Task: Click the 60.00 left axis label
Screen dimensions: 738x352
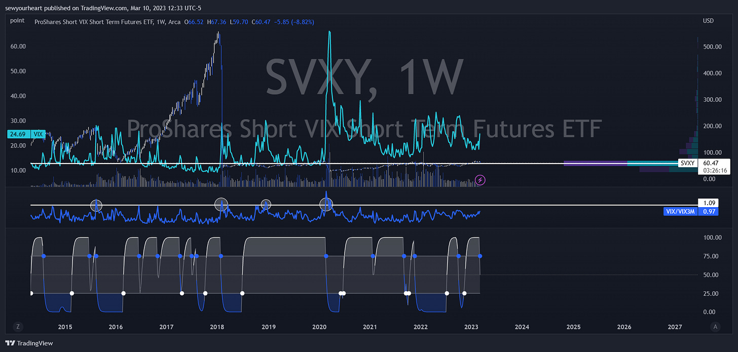Action: (x=19, y=46)
